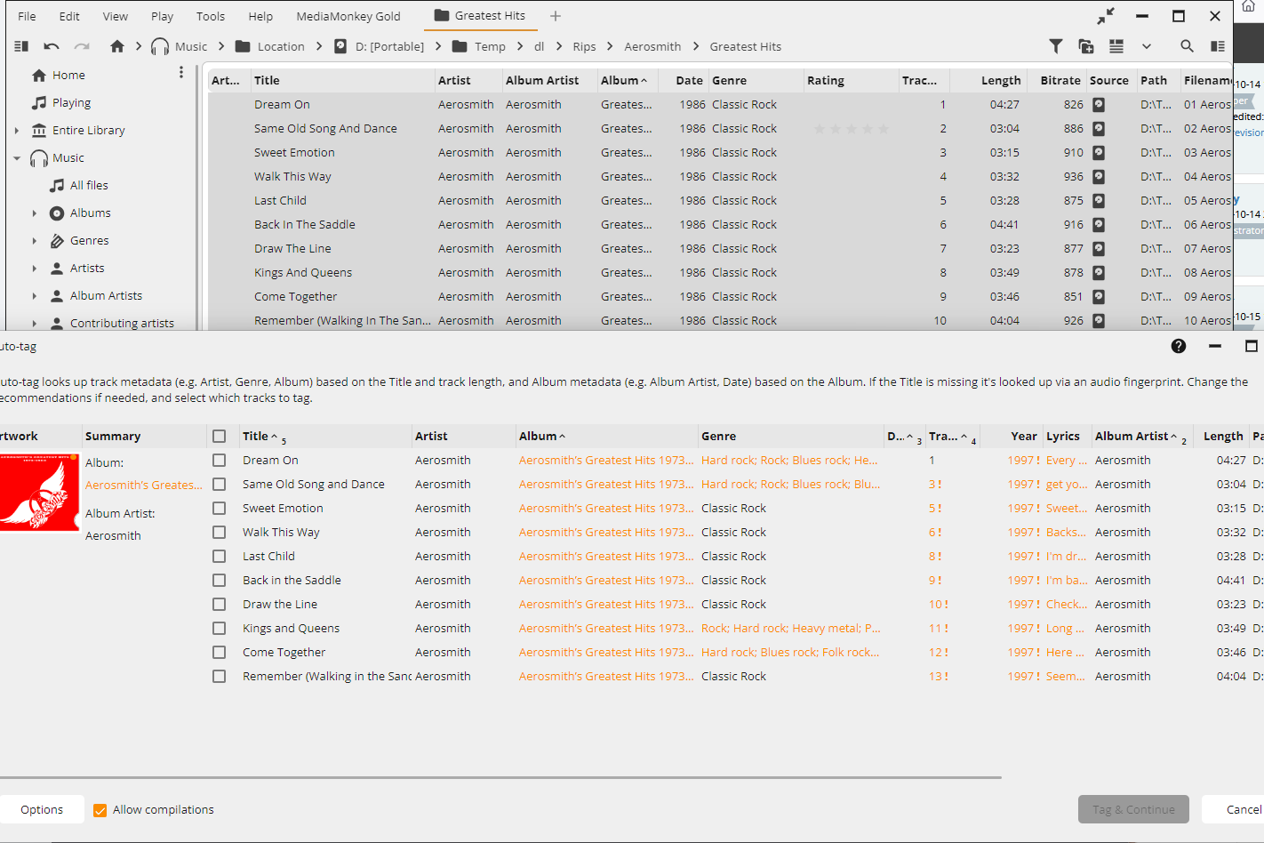The width and height of the screenshot is (1264, 843).
Task: Toggle the select-all checkbox in header
Action: (x=219, y=437)
